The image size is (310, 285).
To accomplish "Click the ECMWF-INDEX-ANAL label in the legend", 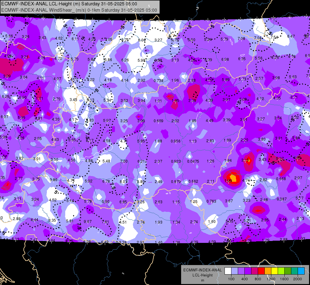I will [x=202, y=270].
